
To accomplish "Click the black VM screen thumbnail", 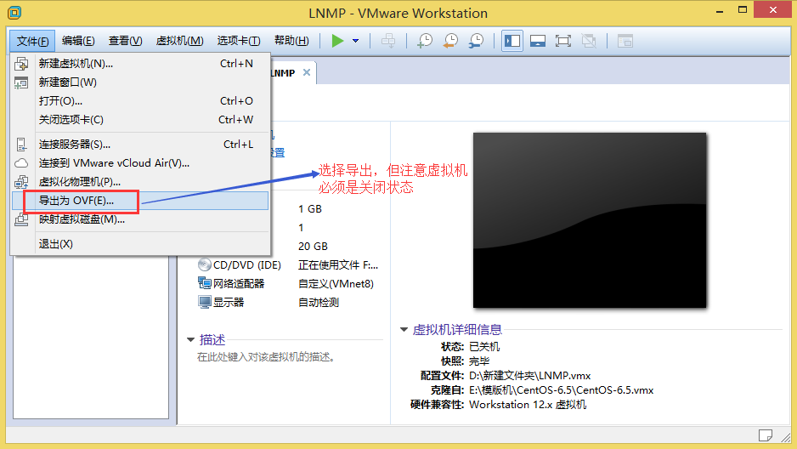I will [590, 220].
